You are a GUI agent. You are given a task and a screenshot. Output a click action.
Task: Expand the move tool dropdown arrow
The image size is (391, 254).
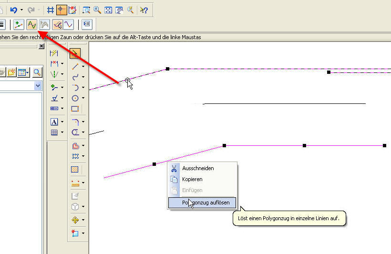coord(83,220)
